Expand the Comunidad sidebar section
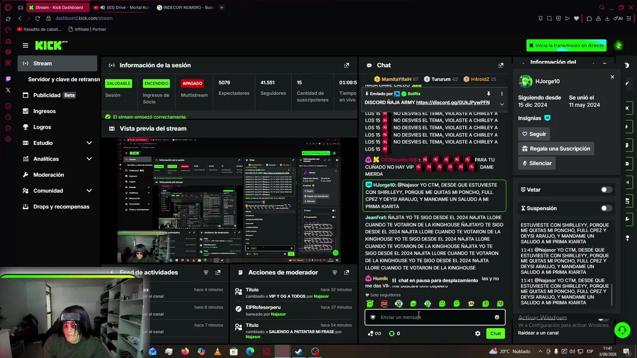Image resolution: width=637 pixels, height=358 pixels. click(x=89, y=191)
